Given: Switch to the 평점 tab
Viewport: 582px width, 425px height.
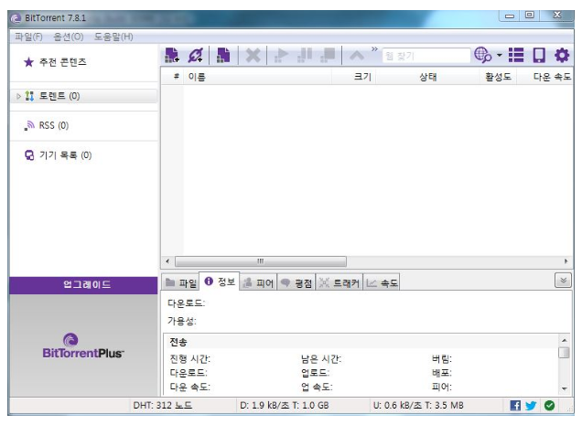Looking at the screenshot, I should 296,283.
